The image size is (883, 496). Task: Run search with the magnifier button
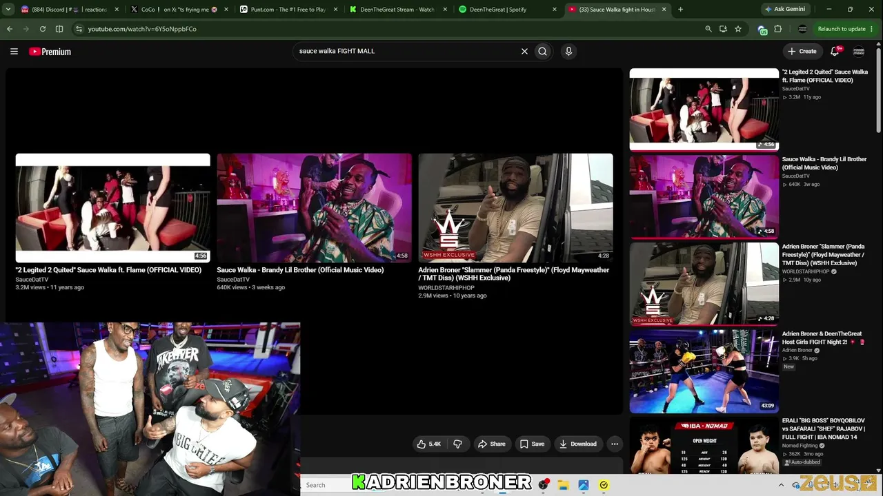pos(543,51)
